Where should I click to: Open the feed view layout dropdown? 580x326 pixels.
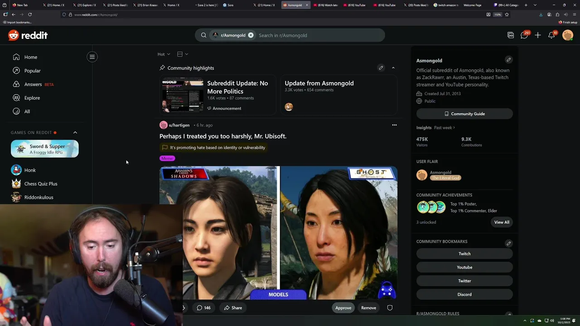click(183, 54)
